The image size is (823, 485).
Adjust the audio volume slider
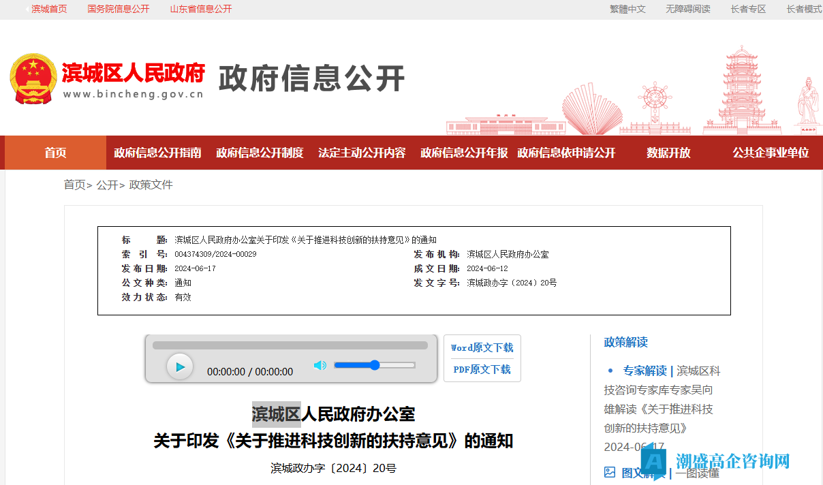click(x=374, y=365)
